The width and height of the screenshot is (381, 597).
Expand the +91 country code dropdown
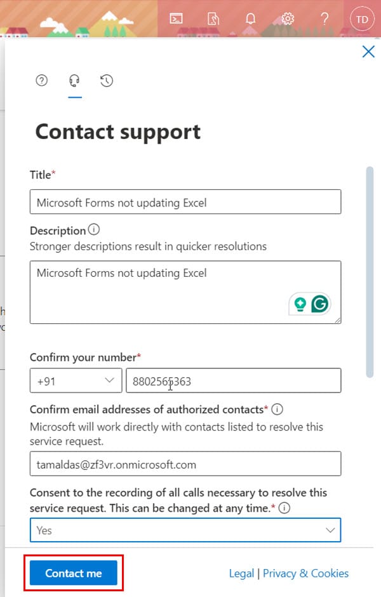click(x=76, y=380)
